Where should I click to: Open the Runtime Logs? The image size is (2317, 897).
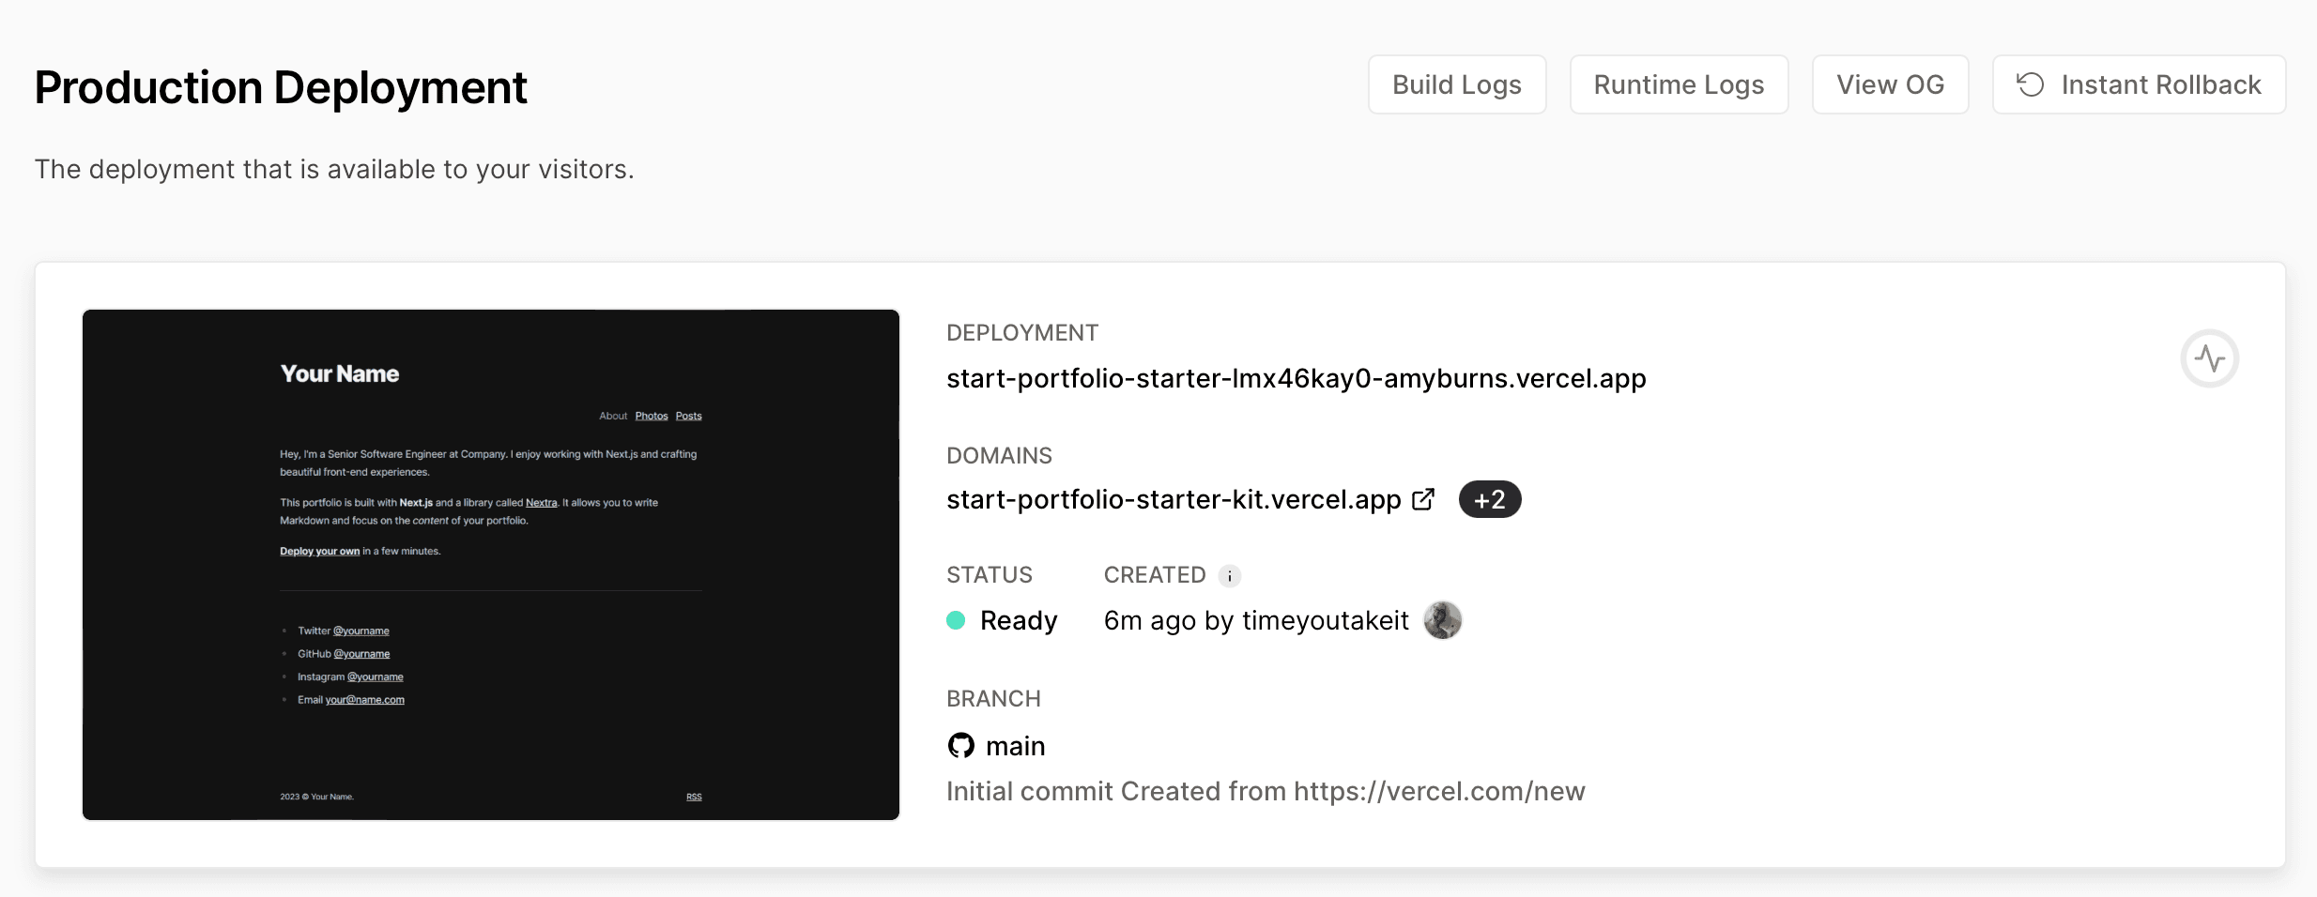click(x=1679, y=84)
